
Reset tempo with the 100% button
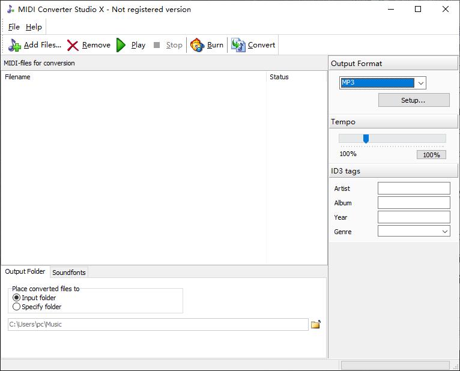[x=431, y=154]
